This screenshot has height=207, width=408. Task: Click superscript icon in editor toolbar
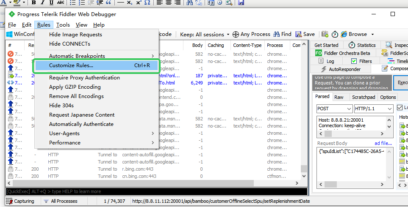tap(139, 3)
